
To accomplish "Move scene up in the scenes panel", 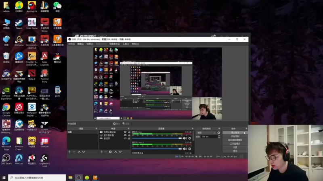I will (79, 152).
